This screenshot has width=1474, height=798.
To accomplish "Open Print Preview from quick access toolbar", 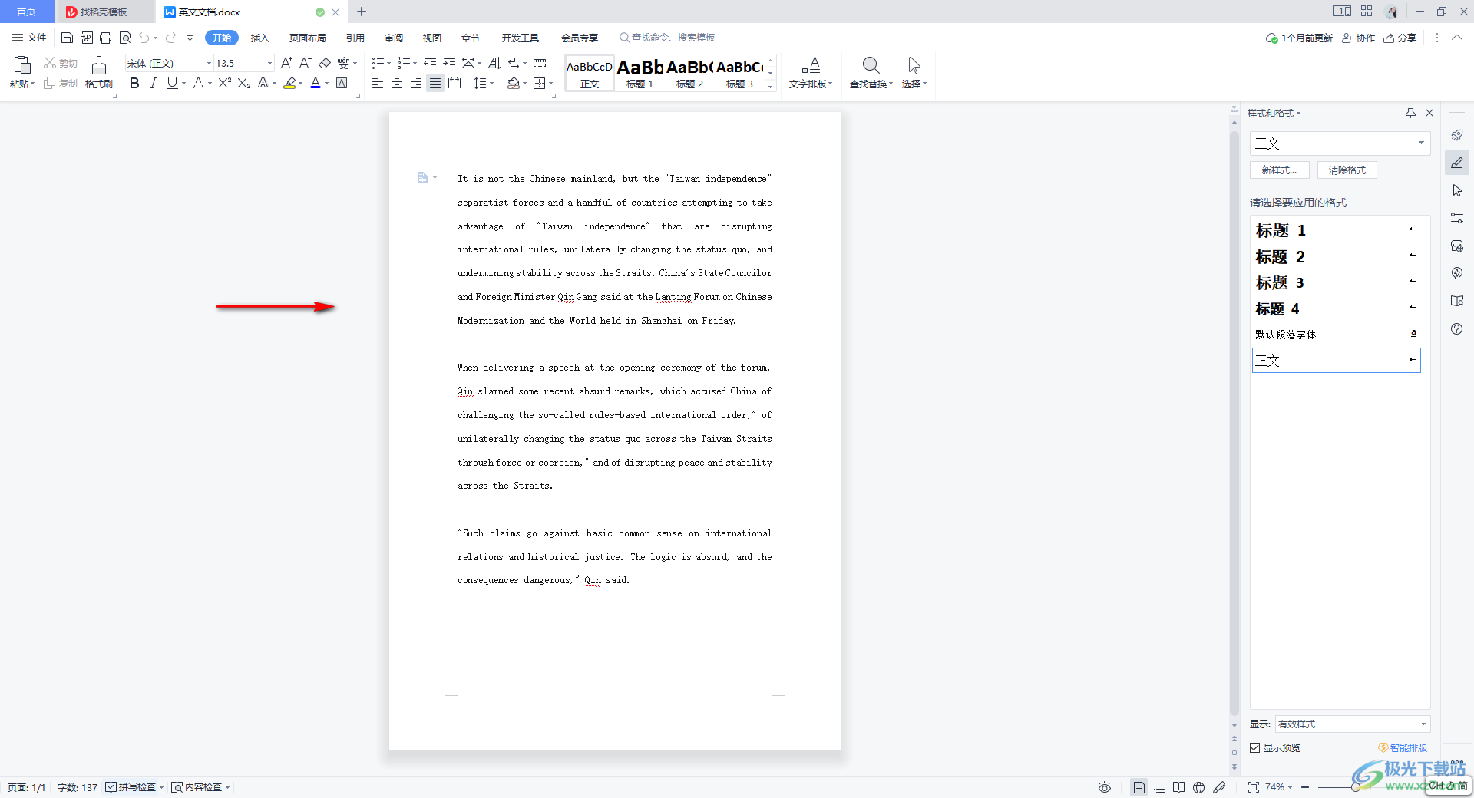I will pos(125,38).
